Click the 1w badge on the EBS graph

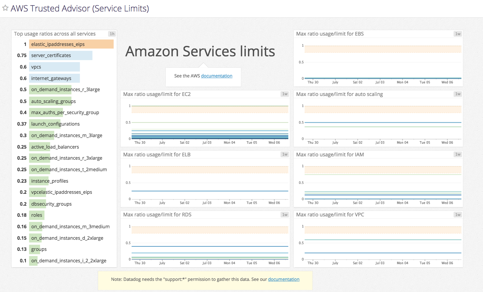click(x=457, y=33)
